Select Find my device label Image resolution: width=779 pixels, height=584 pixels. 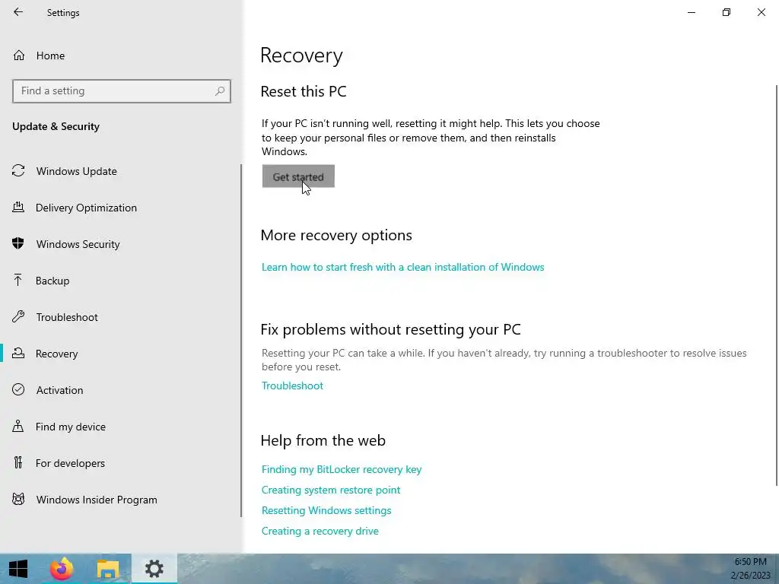pos(71,427)
